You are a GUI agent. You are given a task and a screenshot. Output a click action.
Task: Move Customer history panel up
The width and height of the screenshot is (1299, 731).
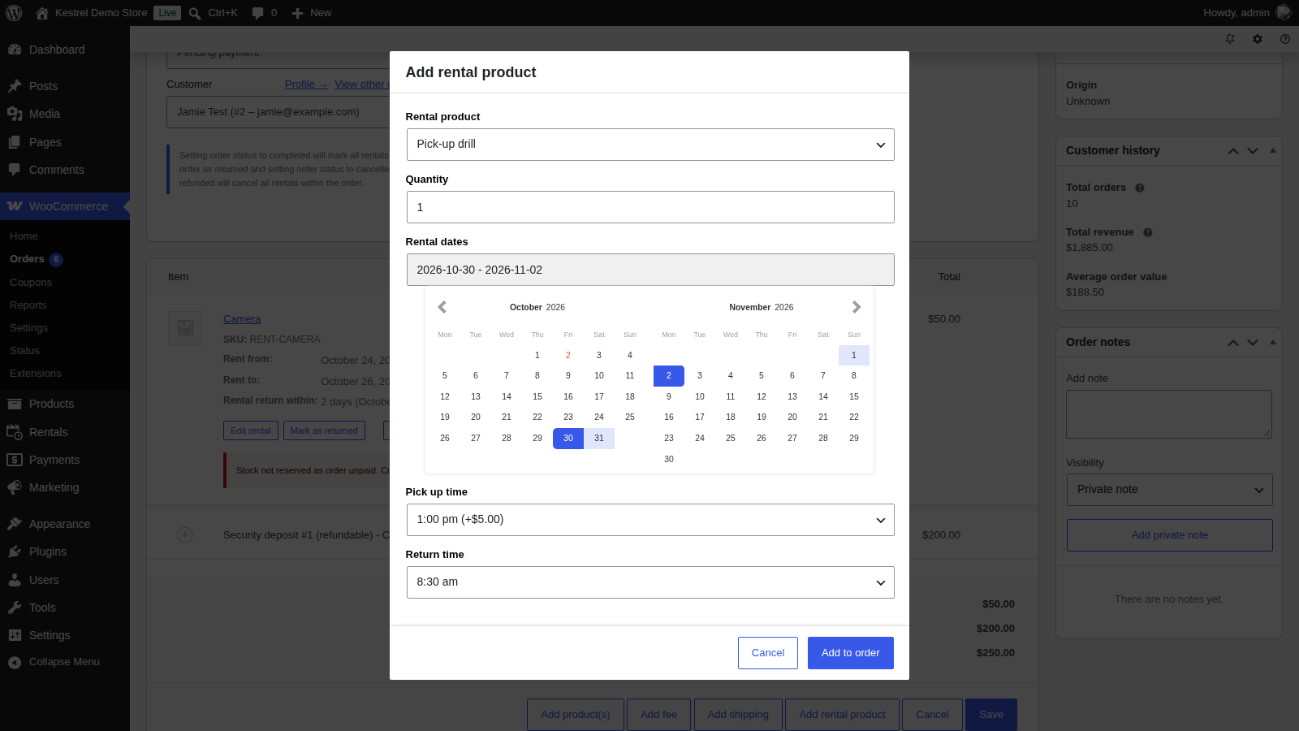point(1233,151)
